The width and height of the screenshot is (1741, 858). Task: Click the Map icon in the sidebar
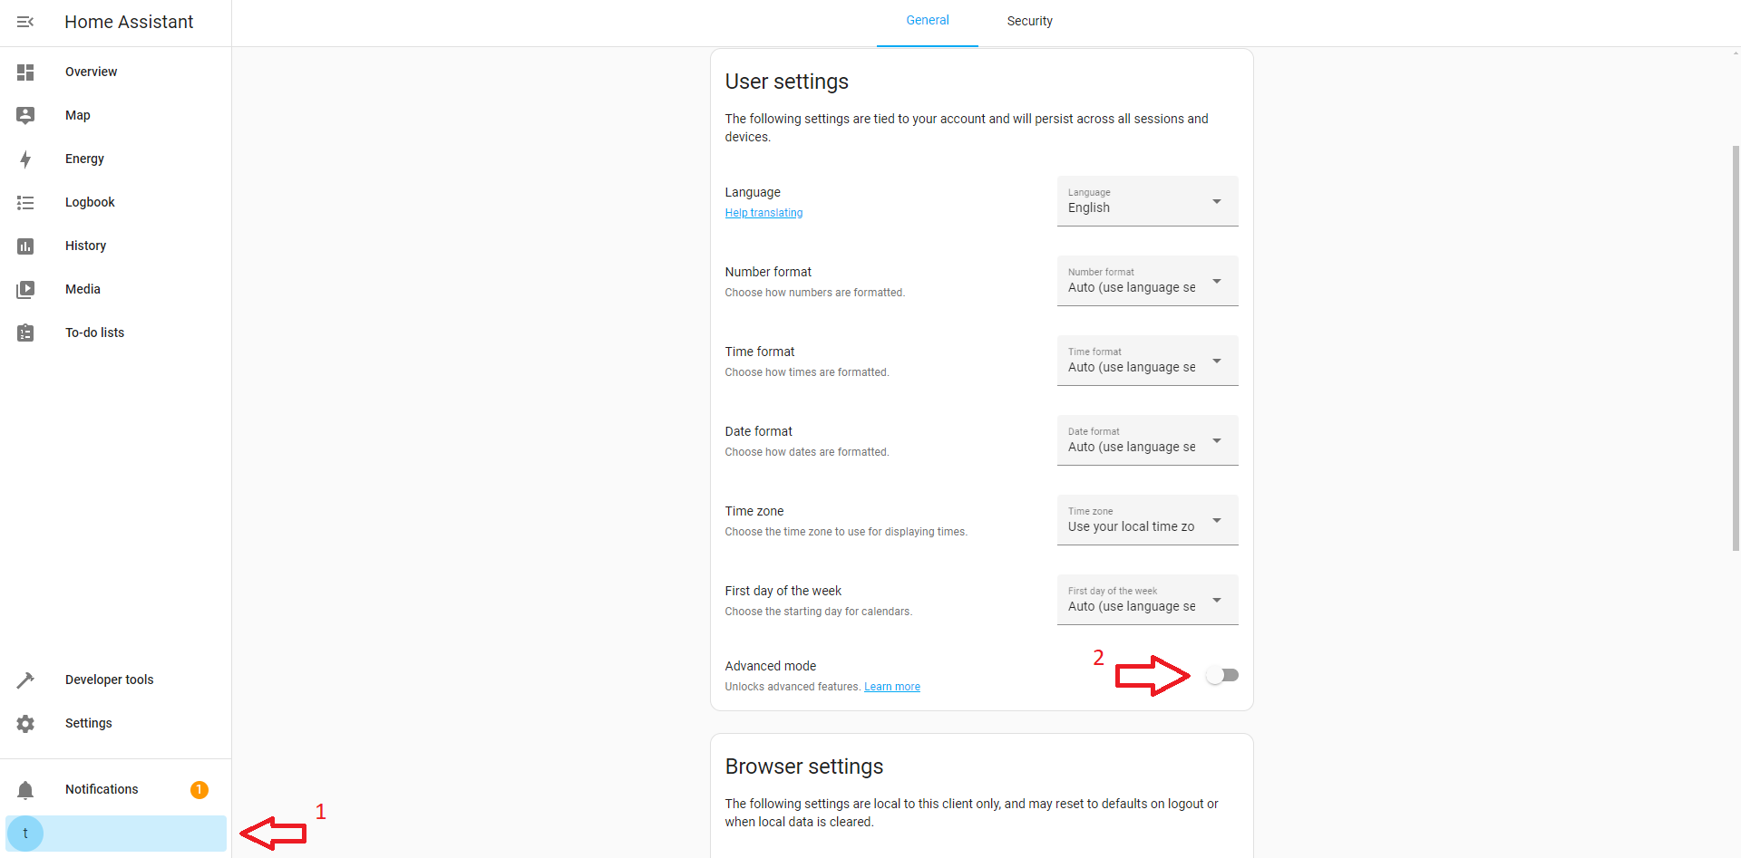click(x=25, y=115)
